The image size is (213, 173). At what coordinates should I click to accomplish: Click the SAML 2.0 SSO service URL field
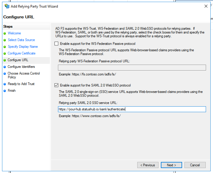click(132, 109)
